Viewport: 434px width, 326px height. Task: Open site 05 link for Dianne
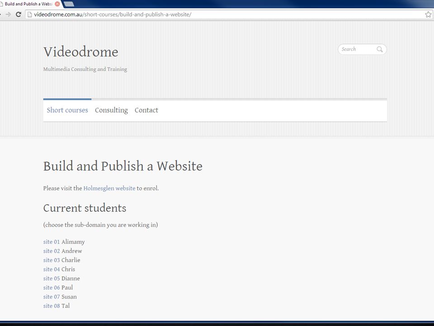point(52,278)
